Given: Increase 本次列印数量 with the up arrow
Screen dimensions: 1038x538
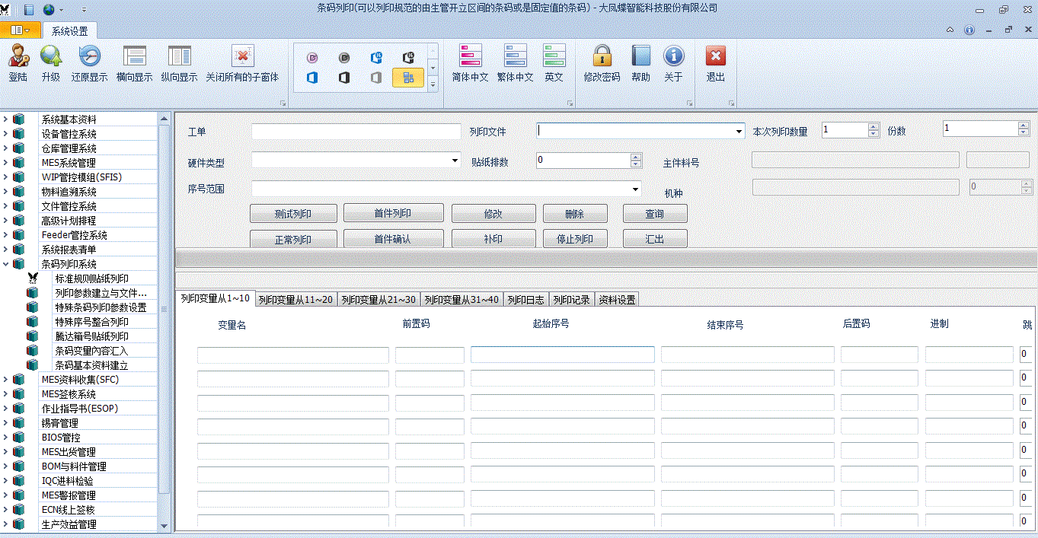Looking at the screenshot, I should 874,126.
